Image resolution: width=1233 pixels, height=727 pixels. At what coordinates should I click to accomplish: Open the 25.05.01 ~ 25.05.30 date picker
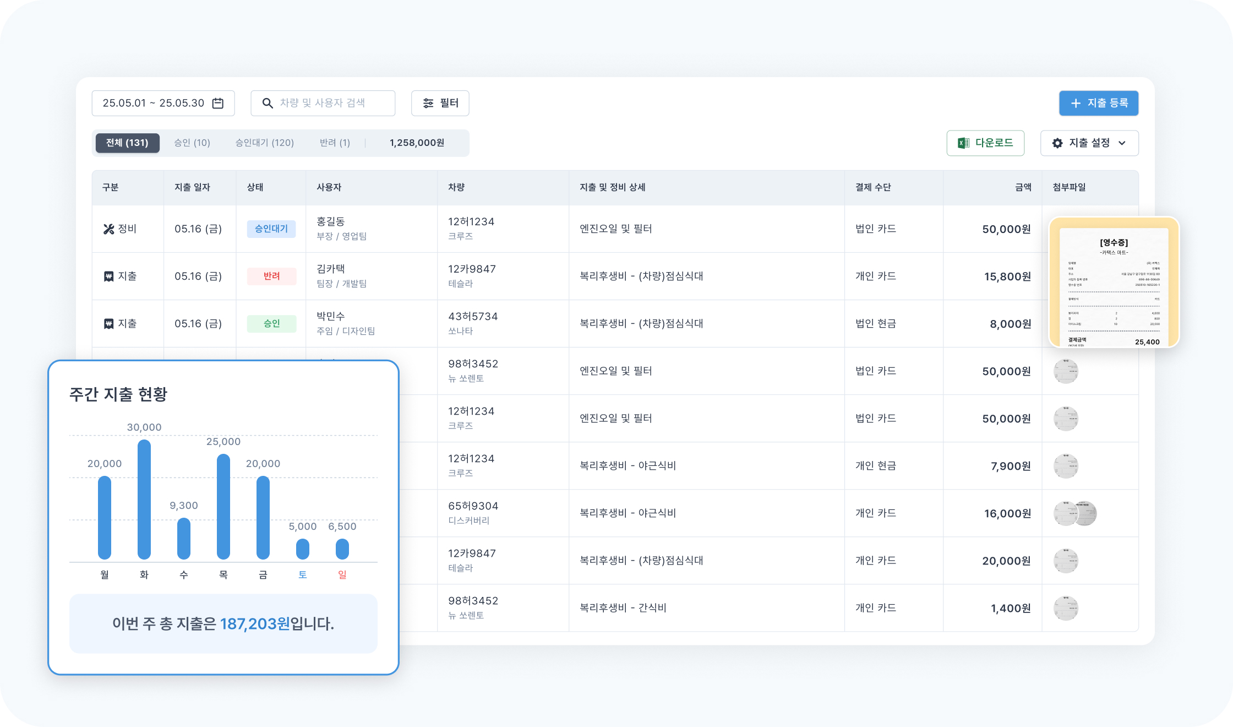(x=163, y=103)
